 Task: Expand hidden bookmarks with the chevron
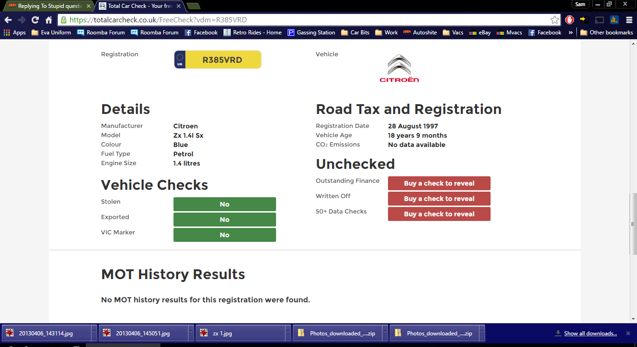click(x=570, y=33)
